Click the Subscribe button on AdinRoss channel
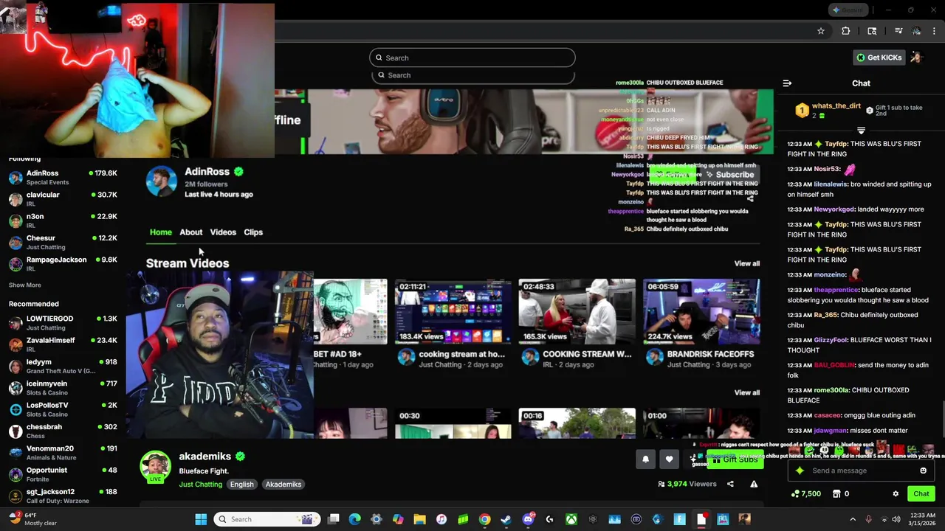Screen dimensions: 945x531 pyautogui.click(x=729, y=175)
